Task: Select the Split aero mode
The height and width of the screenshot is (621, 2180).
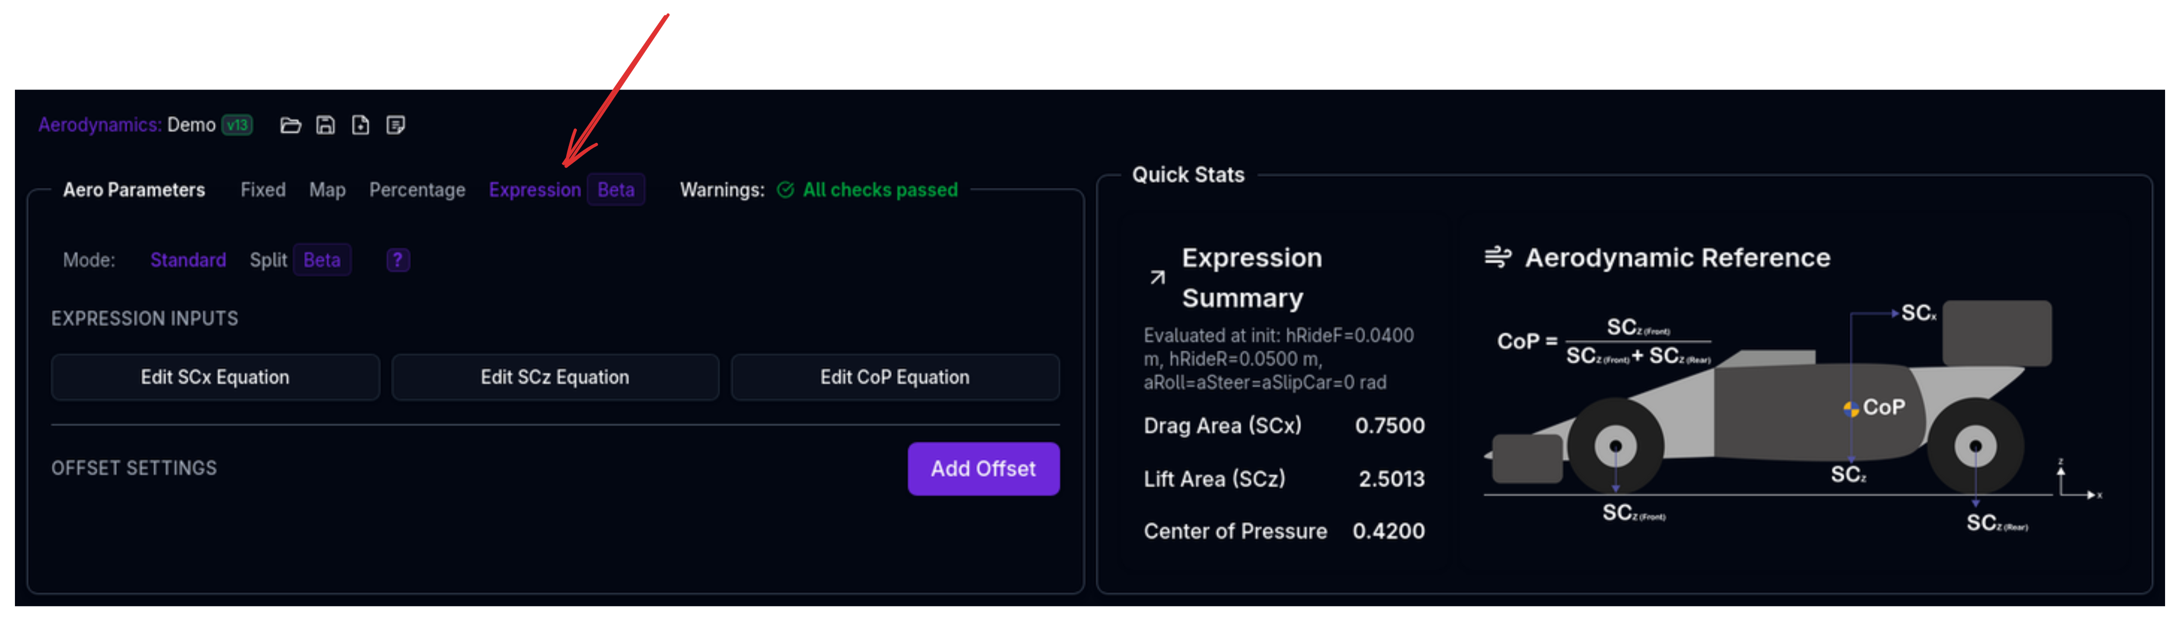Action: tap(268, 260)
